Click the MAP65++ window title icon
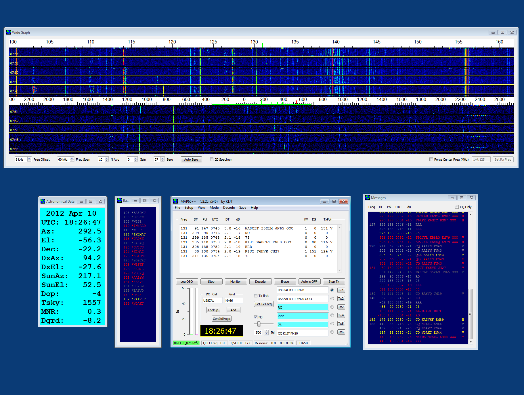Screen dimensions: 524x395 coord(175,201)
